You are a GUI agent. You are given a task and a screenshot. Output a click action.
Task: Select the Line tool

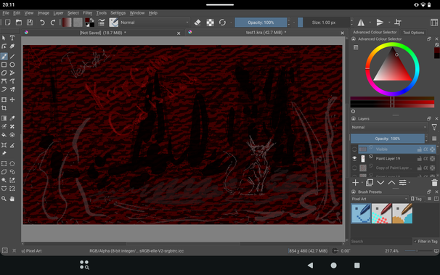12,57
